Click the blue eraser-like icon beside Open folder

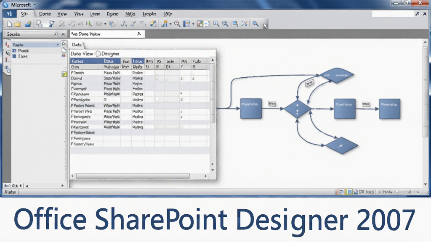click(x=28, y=24)
